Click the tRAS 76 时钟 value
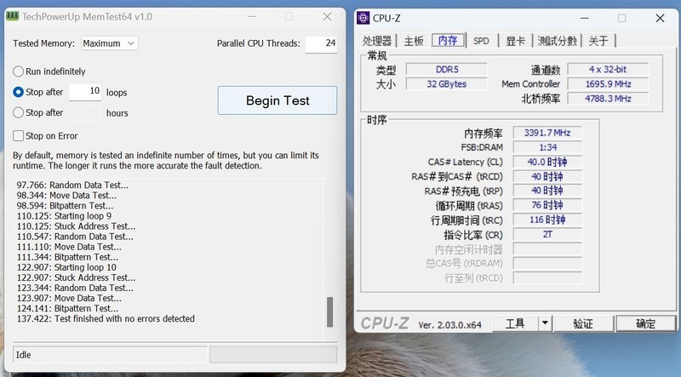The height and width of the screenshot is (377, 681). click(x=547, y=205)
